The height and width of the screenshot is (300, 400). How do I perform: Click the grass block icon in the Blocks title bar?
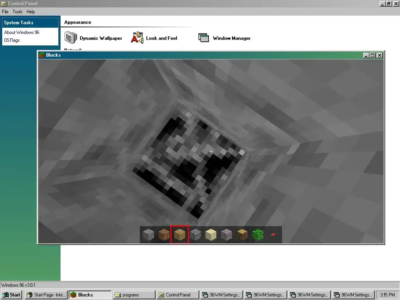pyautogui.click(x=42, y=55)
